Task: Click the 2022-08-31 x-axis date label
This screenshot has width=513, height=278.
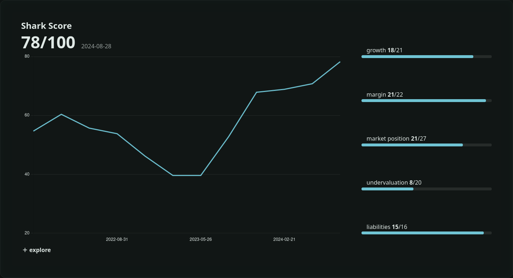Action: 117,239
